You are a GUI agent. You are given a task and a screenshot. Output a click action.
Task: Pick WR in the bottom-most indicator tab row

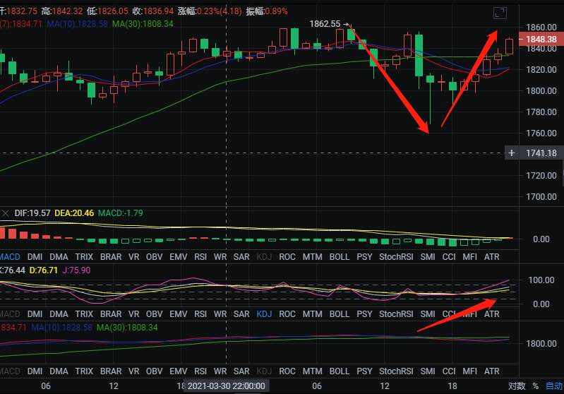tap(220, 371)
